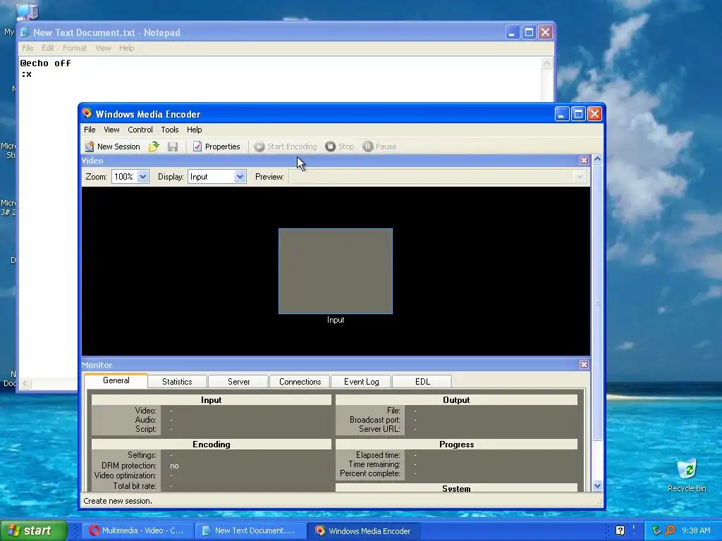Switch to the Connections tab
Screen dimensions: 722x541
300,382
